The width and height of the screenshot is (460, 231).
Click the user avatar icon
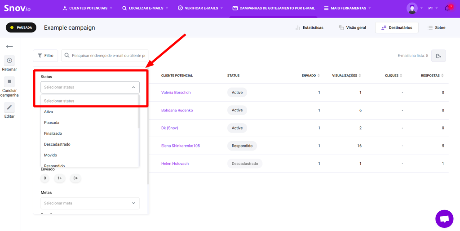[412, 8]
